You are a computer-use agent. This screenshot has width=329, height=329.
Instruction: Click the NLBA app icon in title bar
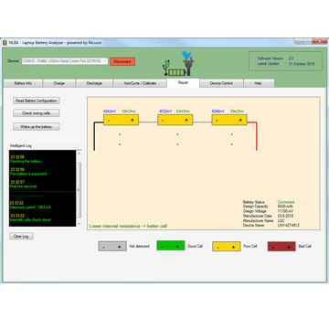5,43
